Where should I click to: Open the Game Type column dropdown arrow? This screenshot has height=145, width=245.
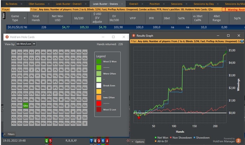click(24, 18)
